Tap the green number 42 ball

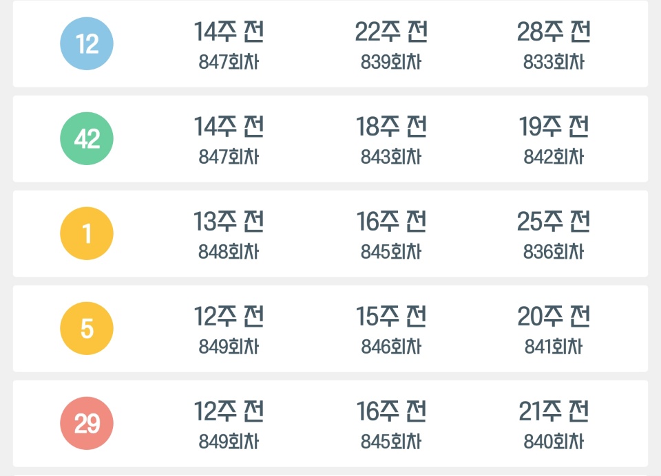(87, 138)
